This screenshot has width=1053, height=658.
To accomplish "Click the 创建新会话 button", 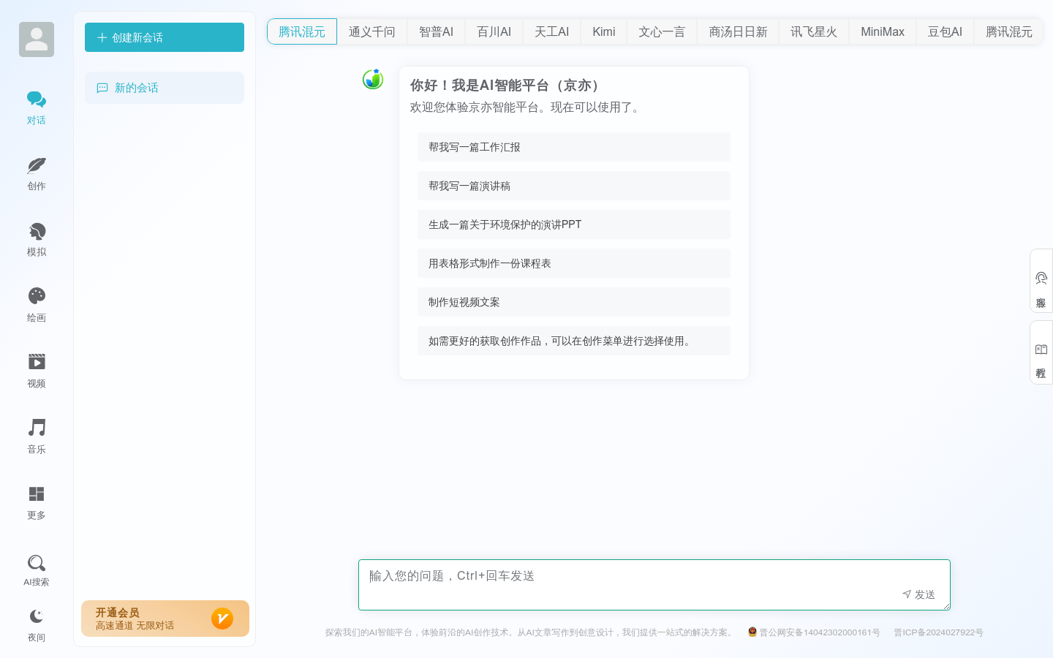I will tap(165, 37).
